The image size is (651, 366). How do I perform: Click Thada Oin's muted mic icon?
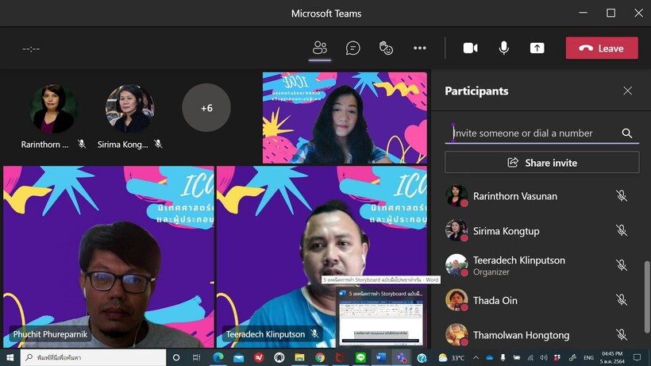click(x=622, y=300)
